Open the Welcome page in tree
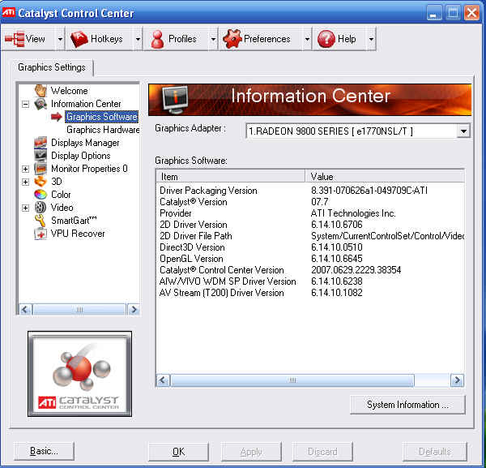 69,91
